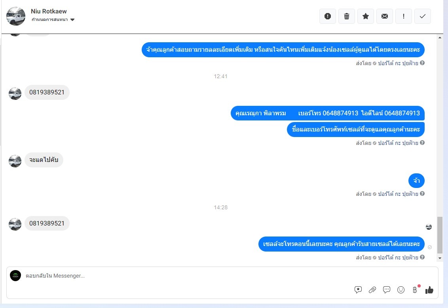Viewport: 448px width, 308px height.
Task: Click the scrollbar down arrow
Action: pyautogui.click(x=440, y=258)
